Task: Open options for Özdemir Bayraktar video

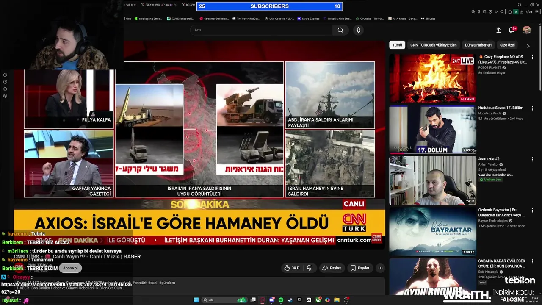Action: point(532,211)
